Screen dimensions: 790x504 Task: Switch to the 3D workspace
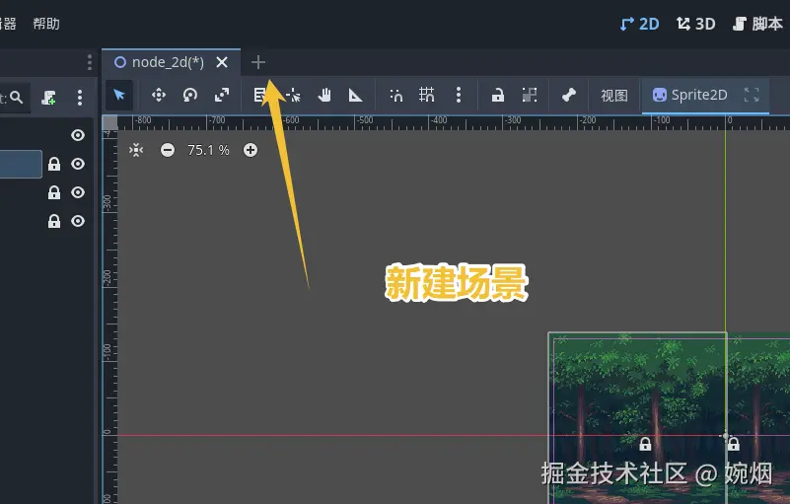click(695, 24)
